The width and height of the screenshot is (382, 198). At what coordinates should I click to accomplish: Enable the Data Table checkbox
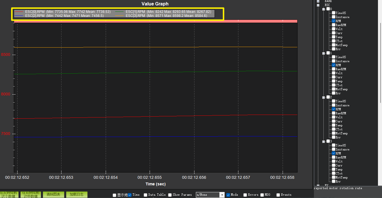[146, 195]
